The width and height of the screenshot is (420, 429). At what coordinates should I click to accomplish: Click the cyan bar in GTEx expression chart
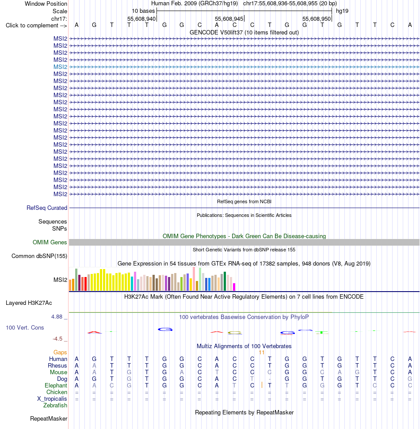coord(132,284)
